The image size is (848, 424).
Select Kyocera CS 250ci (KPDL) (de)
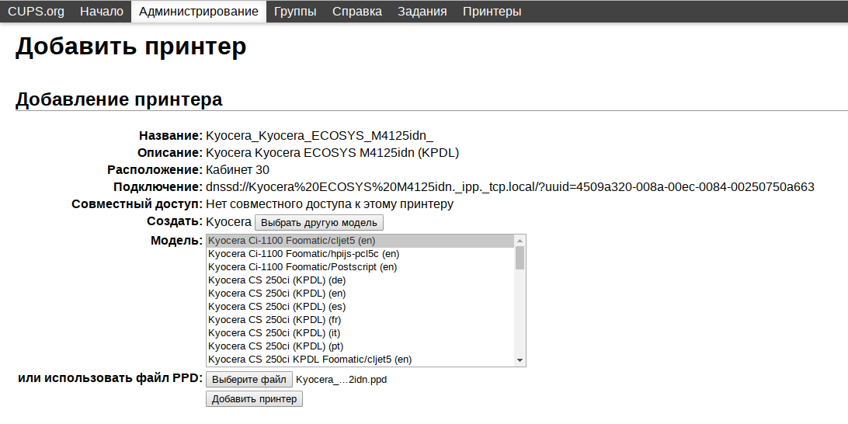click(x=361, y=280)
